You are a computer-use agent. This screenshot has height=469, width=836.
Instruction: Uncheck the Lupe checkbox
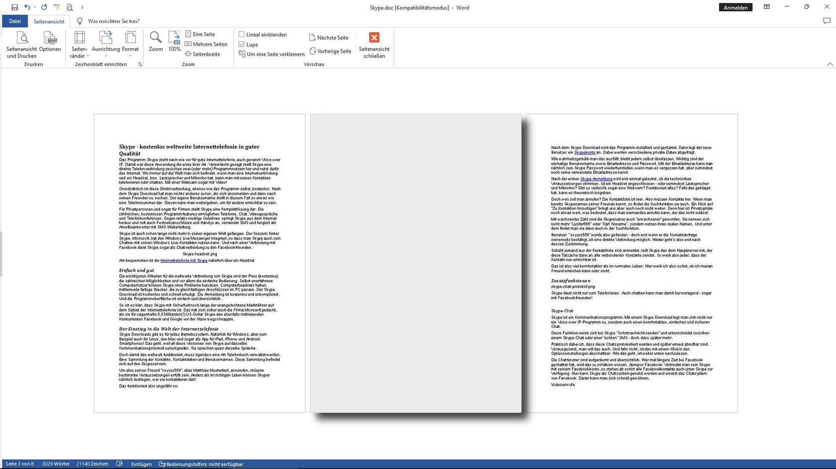241,44
